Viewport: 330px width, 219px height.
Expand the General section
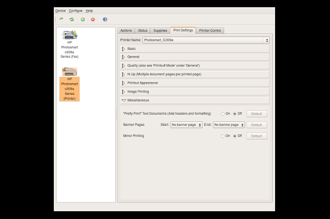coord(195,57)
